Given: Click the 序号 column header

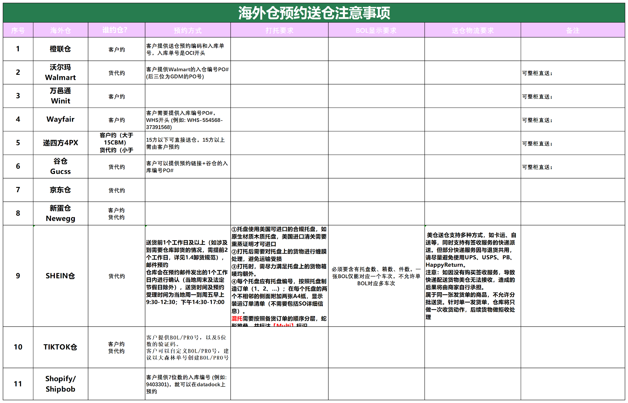Looking at the screenshot, I should tap(18, 30).
